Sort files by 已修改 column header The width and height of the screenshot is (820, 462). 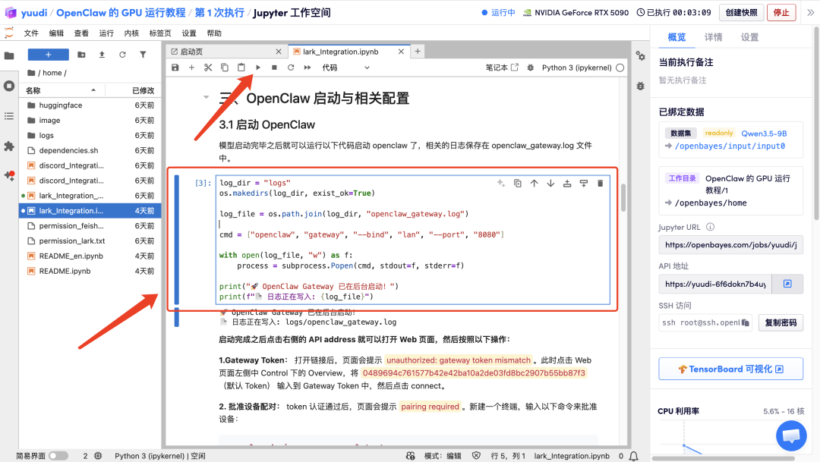pos(134,90)
